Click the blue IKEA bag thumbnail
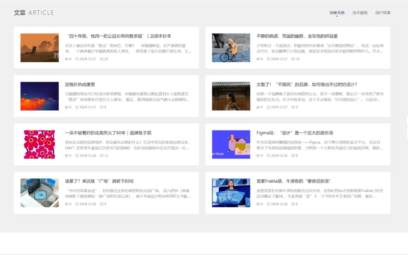The height and width of the screenshot is (255, 408). [x=231, y=193]
